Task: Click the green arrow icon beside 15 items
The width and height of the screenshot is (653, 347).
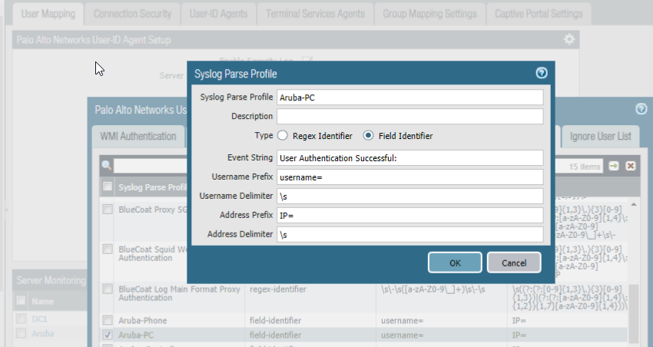Action: [x=614, y=166]
